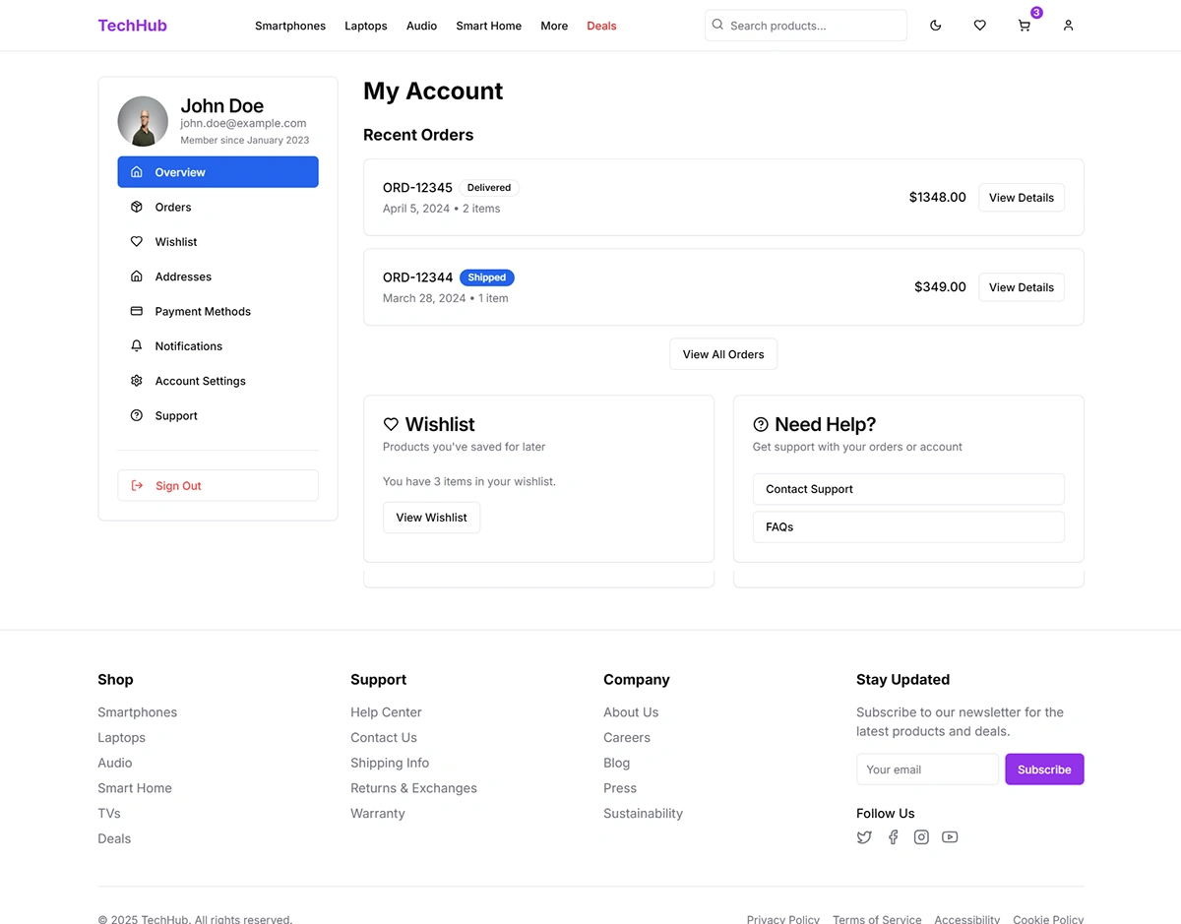Click the Sign Out button
This screenshot has height=924, width=1181.
click(218, 485)
